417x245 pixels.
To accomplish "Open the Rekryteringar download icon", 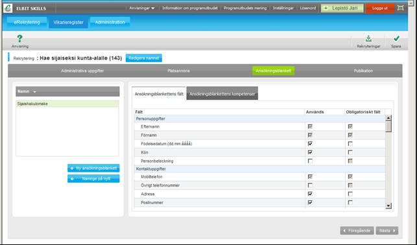I will [x=368, y=38].
